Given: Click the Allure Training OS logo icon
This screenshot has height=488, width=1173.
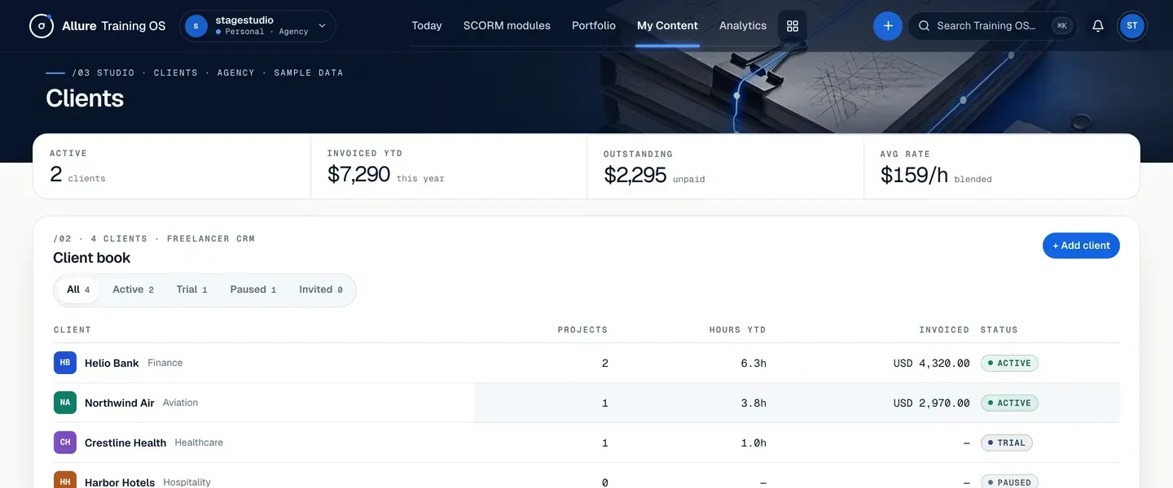Looking at the screenshot, I should [42, 26].
